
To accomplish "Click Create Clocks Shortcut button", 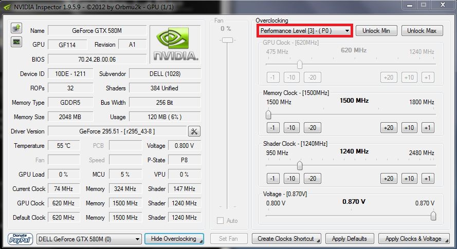I will [286, 239].
